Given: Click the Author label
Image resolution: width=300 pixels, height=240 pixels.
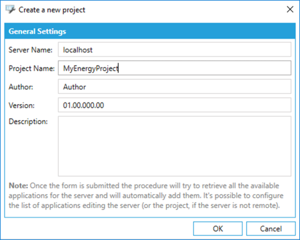Looking at the screenshot, I should click(x=20, y=87).
